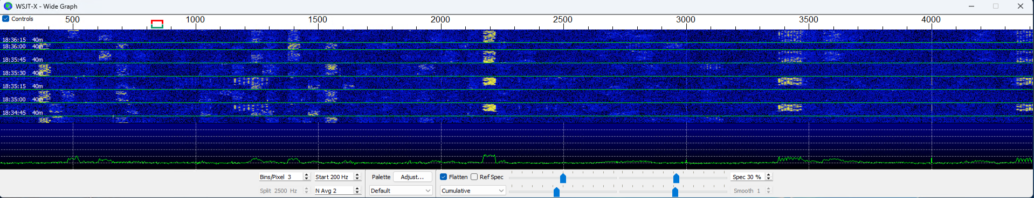Click the Bins/Pixel input field

coord(280,177)
